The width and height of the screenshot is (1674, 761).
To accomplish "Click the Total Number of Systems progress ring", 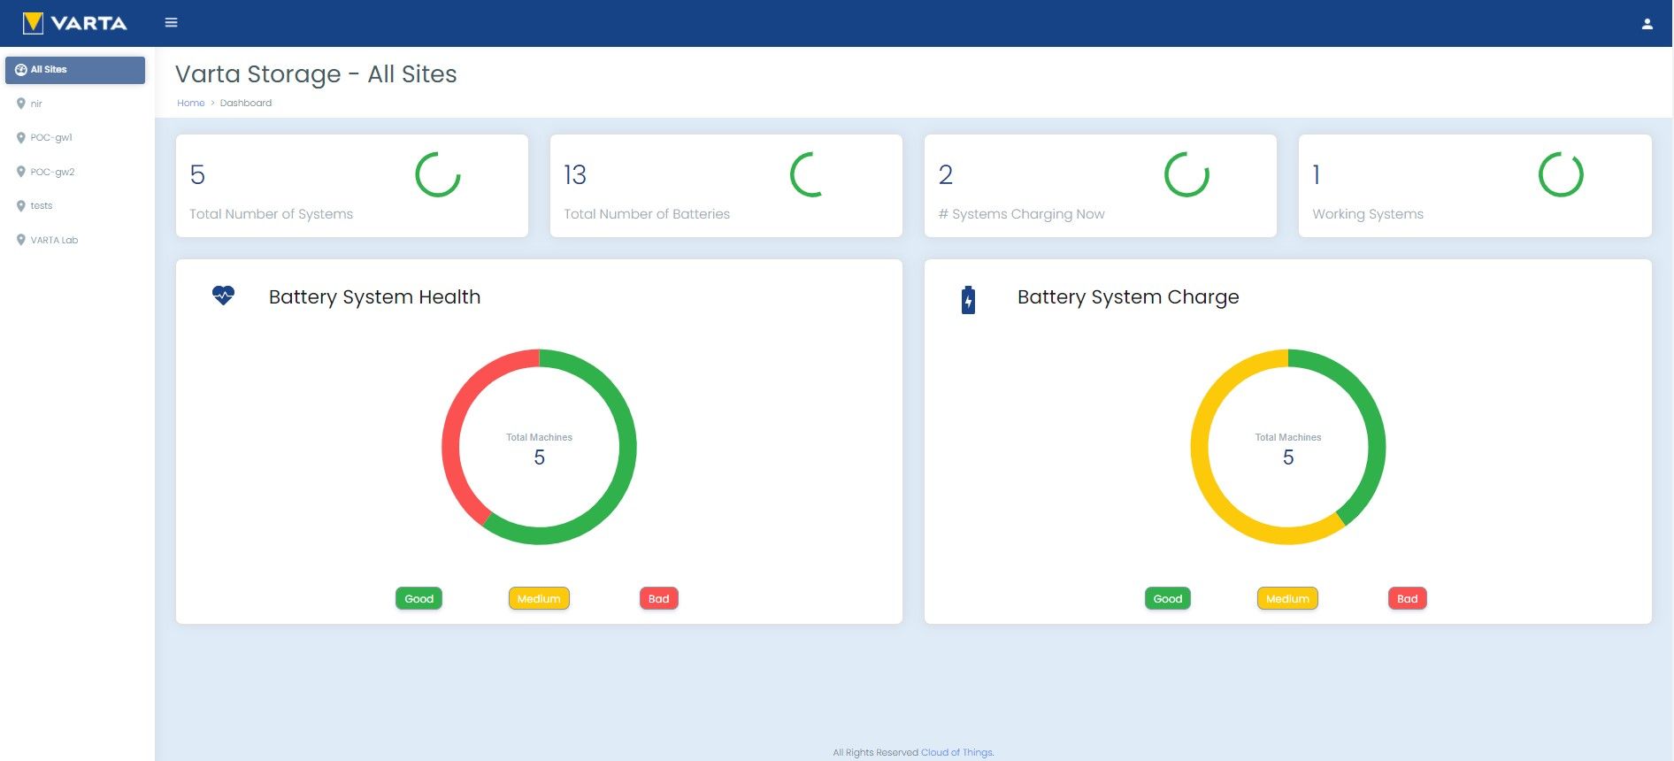I will (438, 174).
